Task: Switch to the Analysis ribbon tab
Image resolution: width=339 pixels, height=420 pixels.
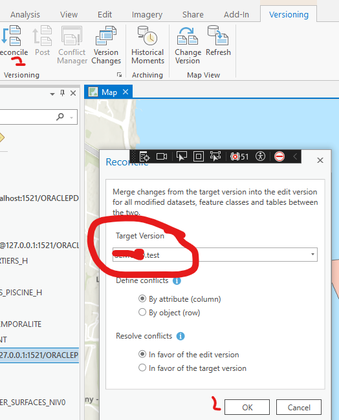Action: 25,14
